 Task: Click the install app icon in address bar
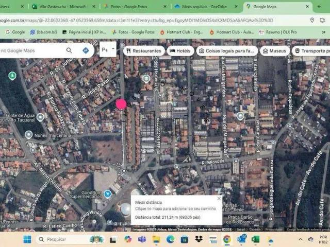[322, 20]
